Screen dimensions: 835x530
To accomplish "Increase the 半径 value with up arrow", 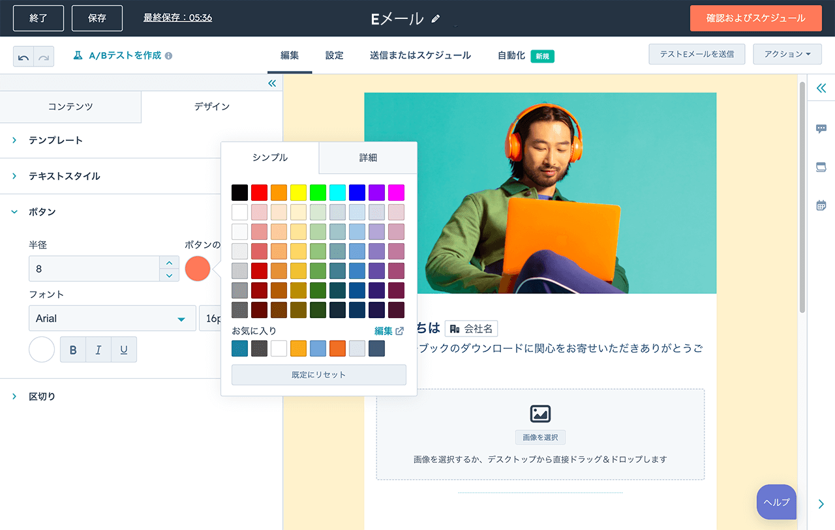I will tap(169, 263).
